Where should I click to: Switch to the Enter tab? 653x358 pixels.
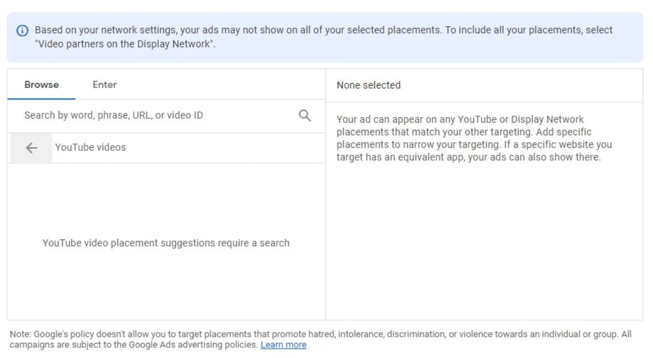[104, 85]
